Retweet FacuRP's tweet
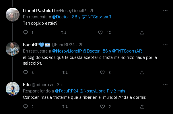This screenshot has height=114, width=173. tap(65, 72)
